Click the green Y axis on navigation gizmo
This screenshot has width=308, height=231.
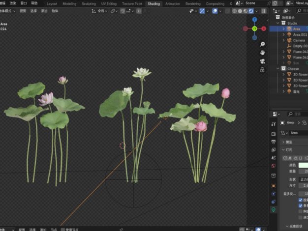254,29
